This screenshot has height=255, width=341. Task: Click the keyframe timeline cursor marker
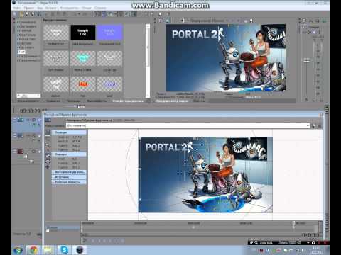point(293,224)
